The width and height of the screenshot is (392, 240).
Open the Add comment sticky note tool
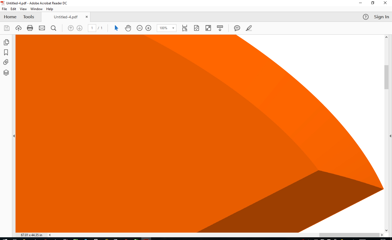[237, 28]
